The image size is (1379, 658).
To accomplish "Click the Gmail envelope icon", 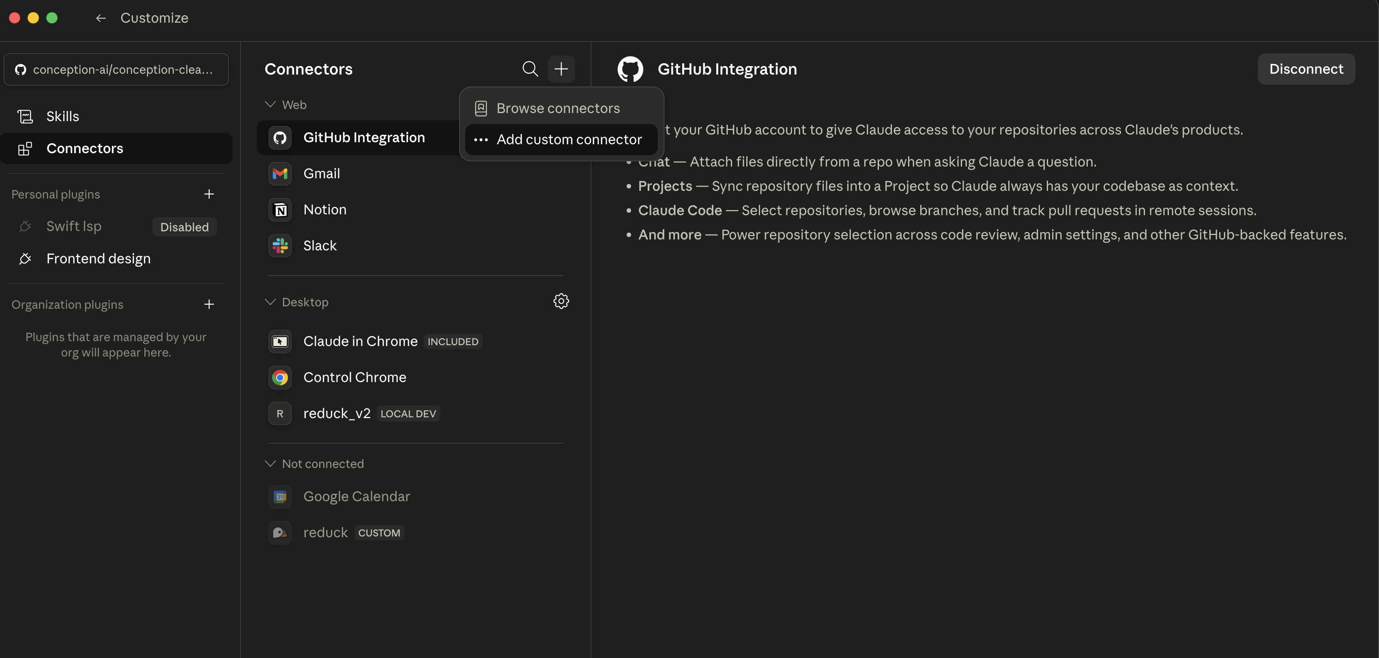I will point(280,173).
